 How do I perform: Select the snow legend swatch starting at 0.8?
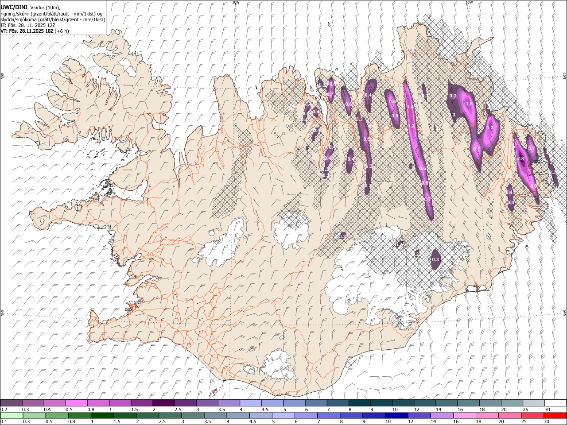pyautogui.click(x=98, y=403)
